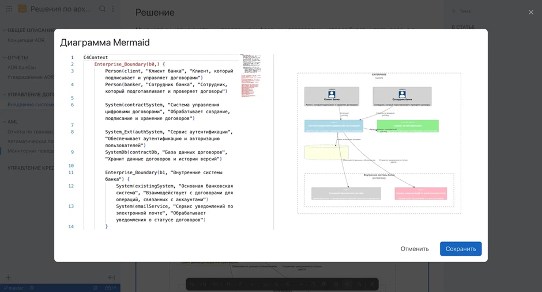Click the sync icon in status bar
The height and width of the screenshot is (292, 542).
click(95, 288)
